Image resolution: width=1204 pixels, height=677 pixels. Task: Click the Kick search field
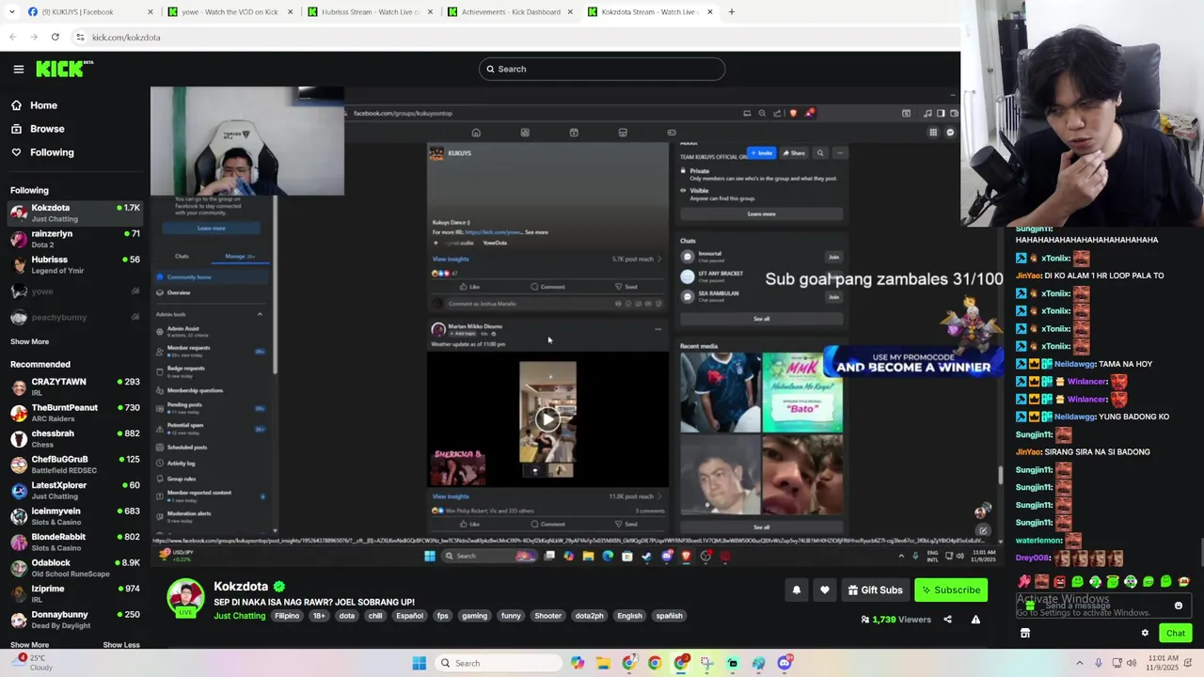(x=602, y=69)
